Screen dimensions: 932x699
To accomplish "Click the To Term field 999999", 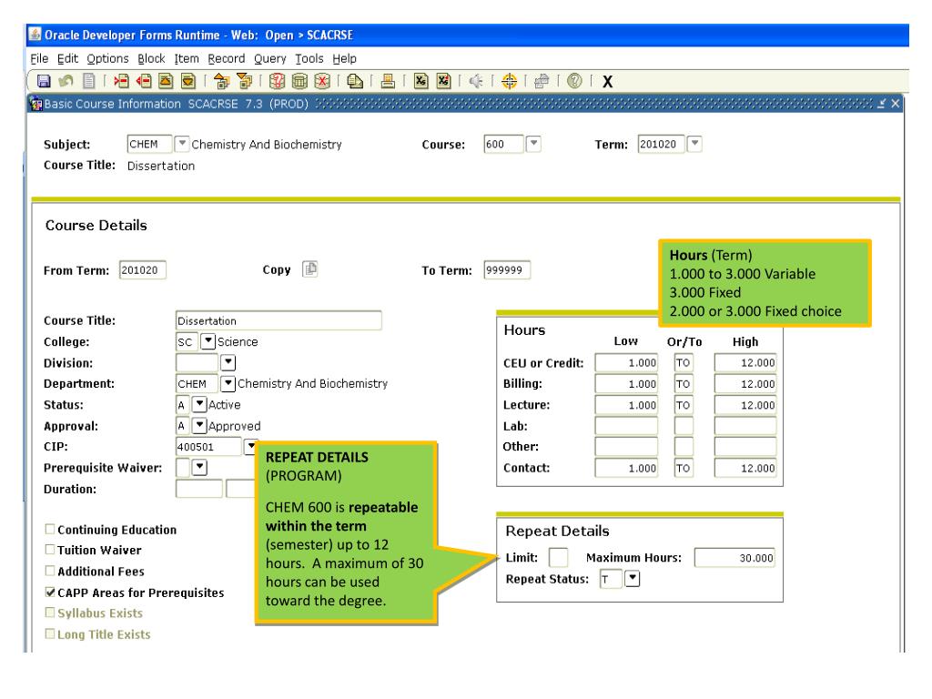I will [507, 269].
